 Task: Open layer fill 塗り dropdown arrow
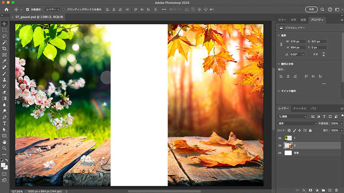coord(341,130)
